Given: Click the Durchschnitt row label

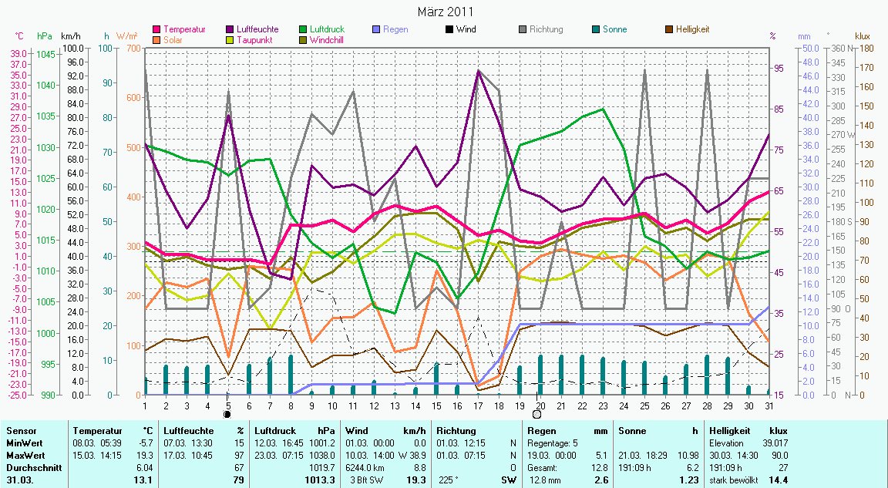Looking at the screenshot, I should pos(31,466).
